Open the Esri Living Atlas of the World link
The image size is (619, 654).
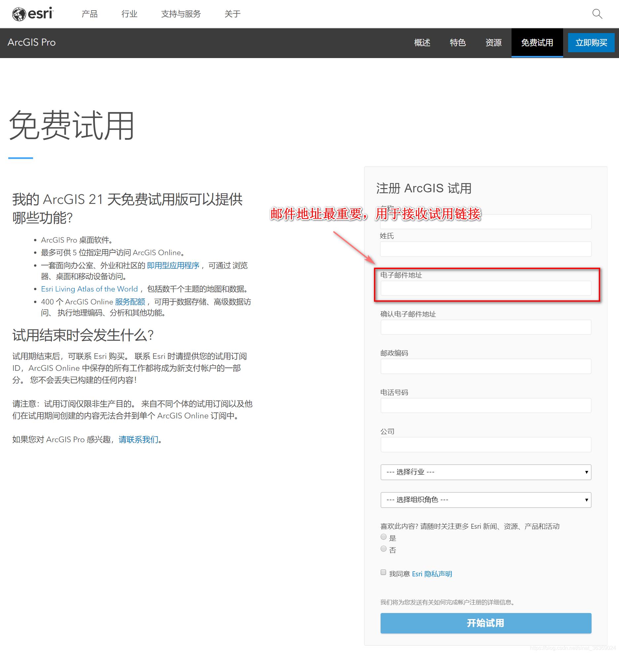pyautogui.click(x=89, y=289)
